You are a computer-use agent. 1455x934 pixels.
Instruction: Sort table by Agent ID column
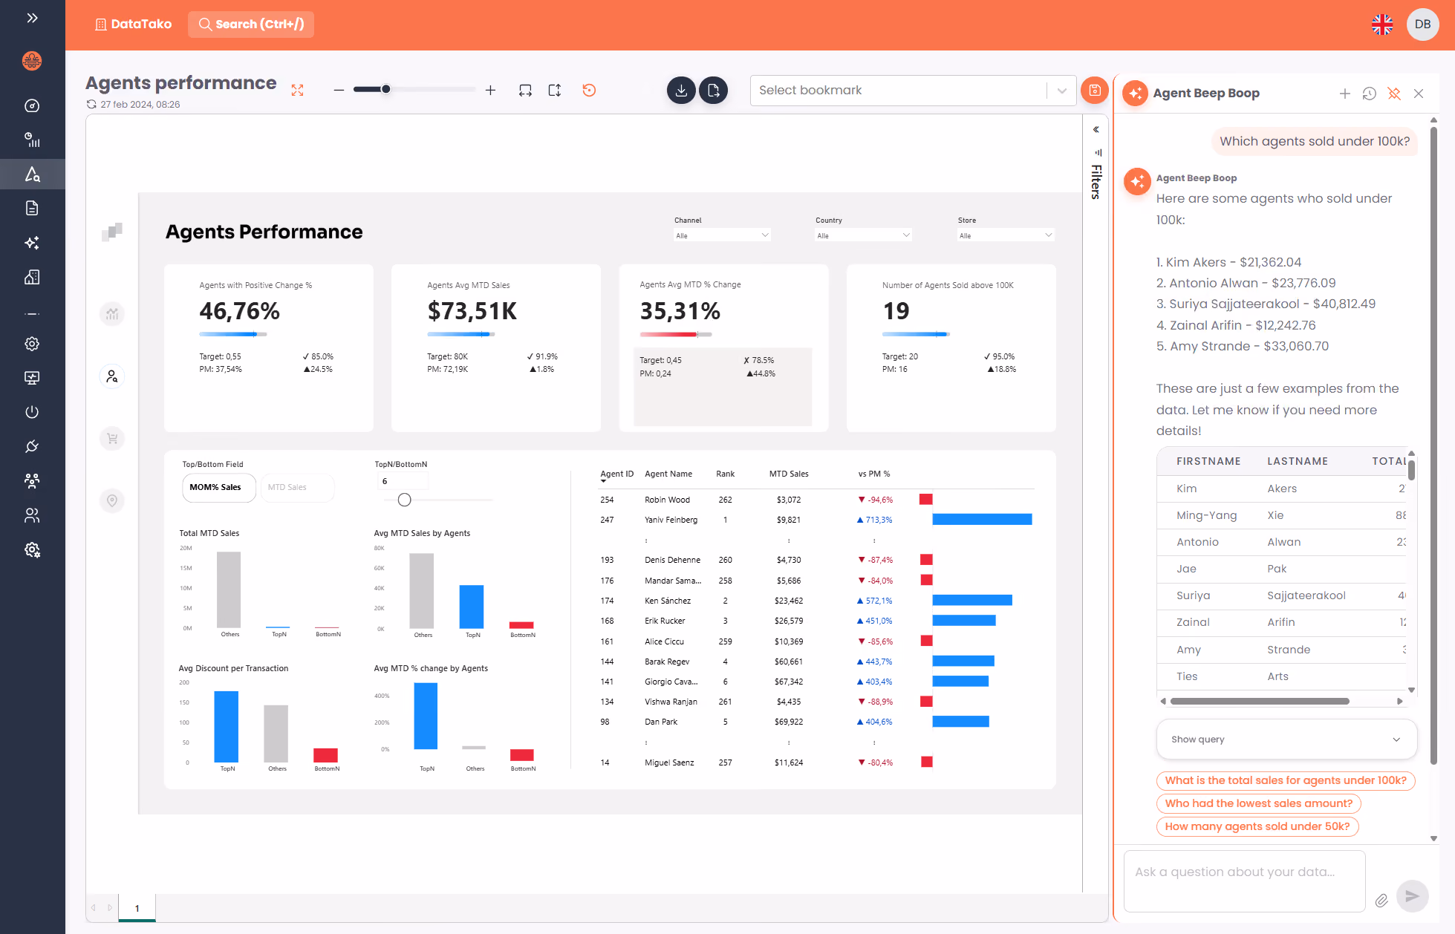point(616,474)
